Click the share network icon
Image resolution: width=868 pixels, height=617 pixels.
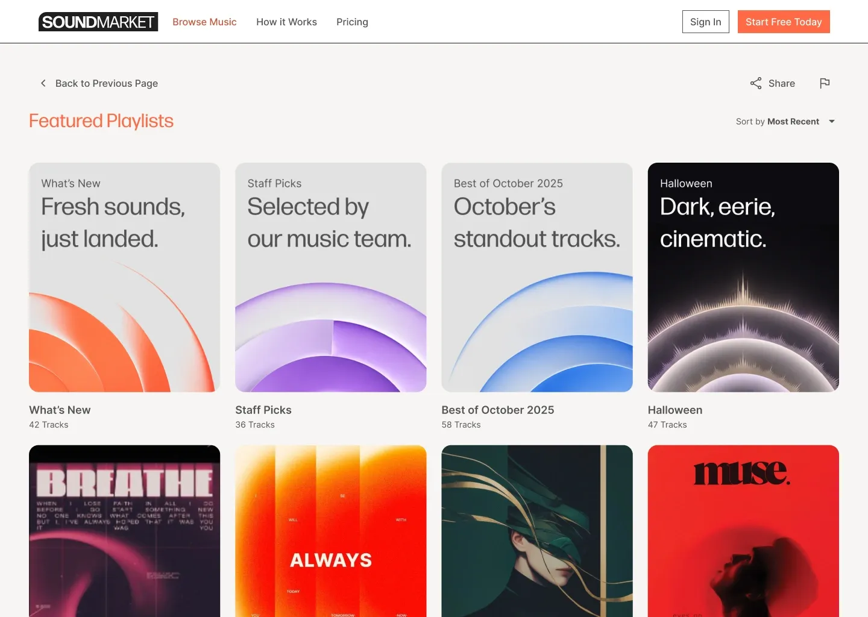(755, 83)
